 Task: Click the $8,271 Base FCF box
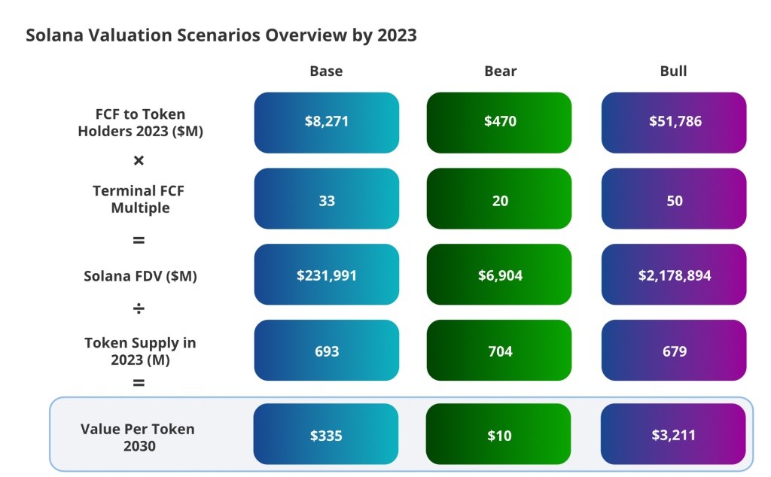[x=327, y=123]
